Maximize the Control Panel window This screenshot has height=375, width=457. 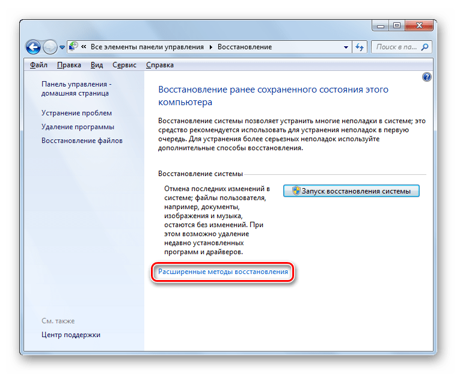pyautogui.click(x=396, y=26)
